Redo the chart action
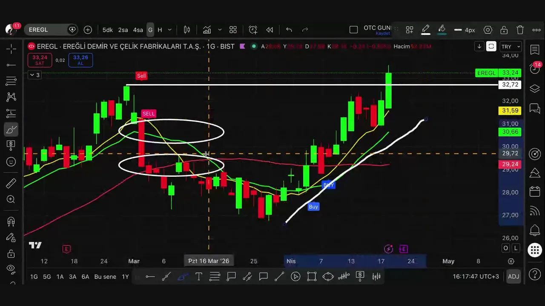The image size is (545, 306). pyautogui.click(x=305, y=30)
